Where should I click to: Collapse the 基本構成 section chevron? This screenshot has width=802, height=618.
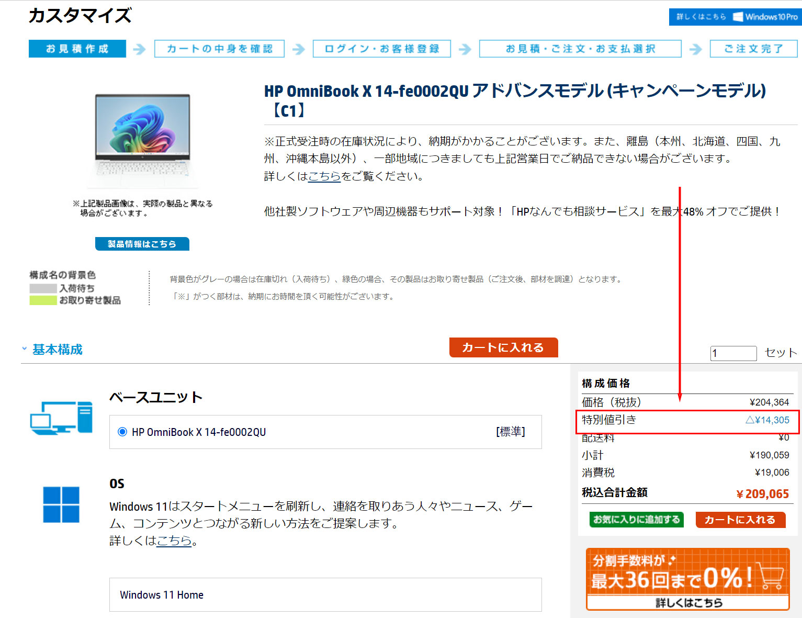(x=25, y=349)
